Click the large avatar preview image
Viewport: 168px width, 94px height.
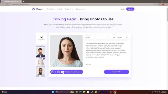click(66, 51)
